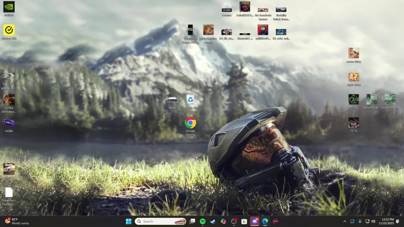Open Task View from the taskbar
The width and height of the screenshot is (404, 227).
(x=192, y=221)
